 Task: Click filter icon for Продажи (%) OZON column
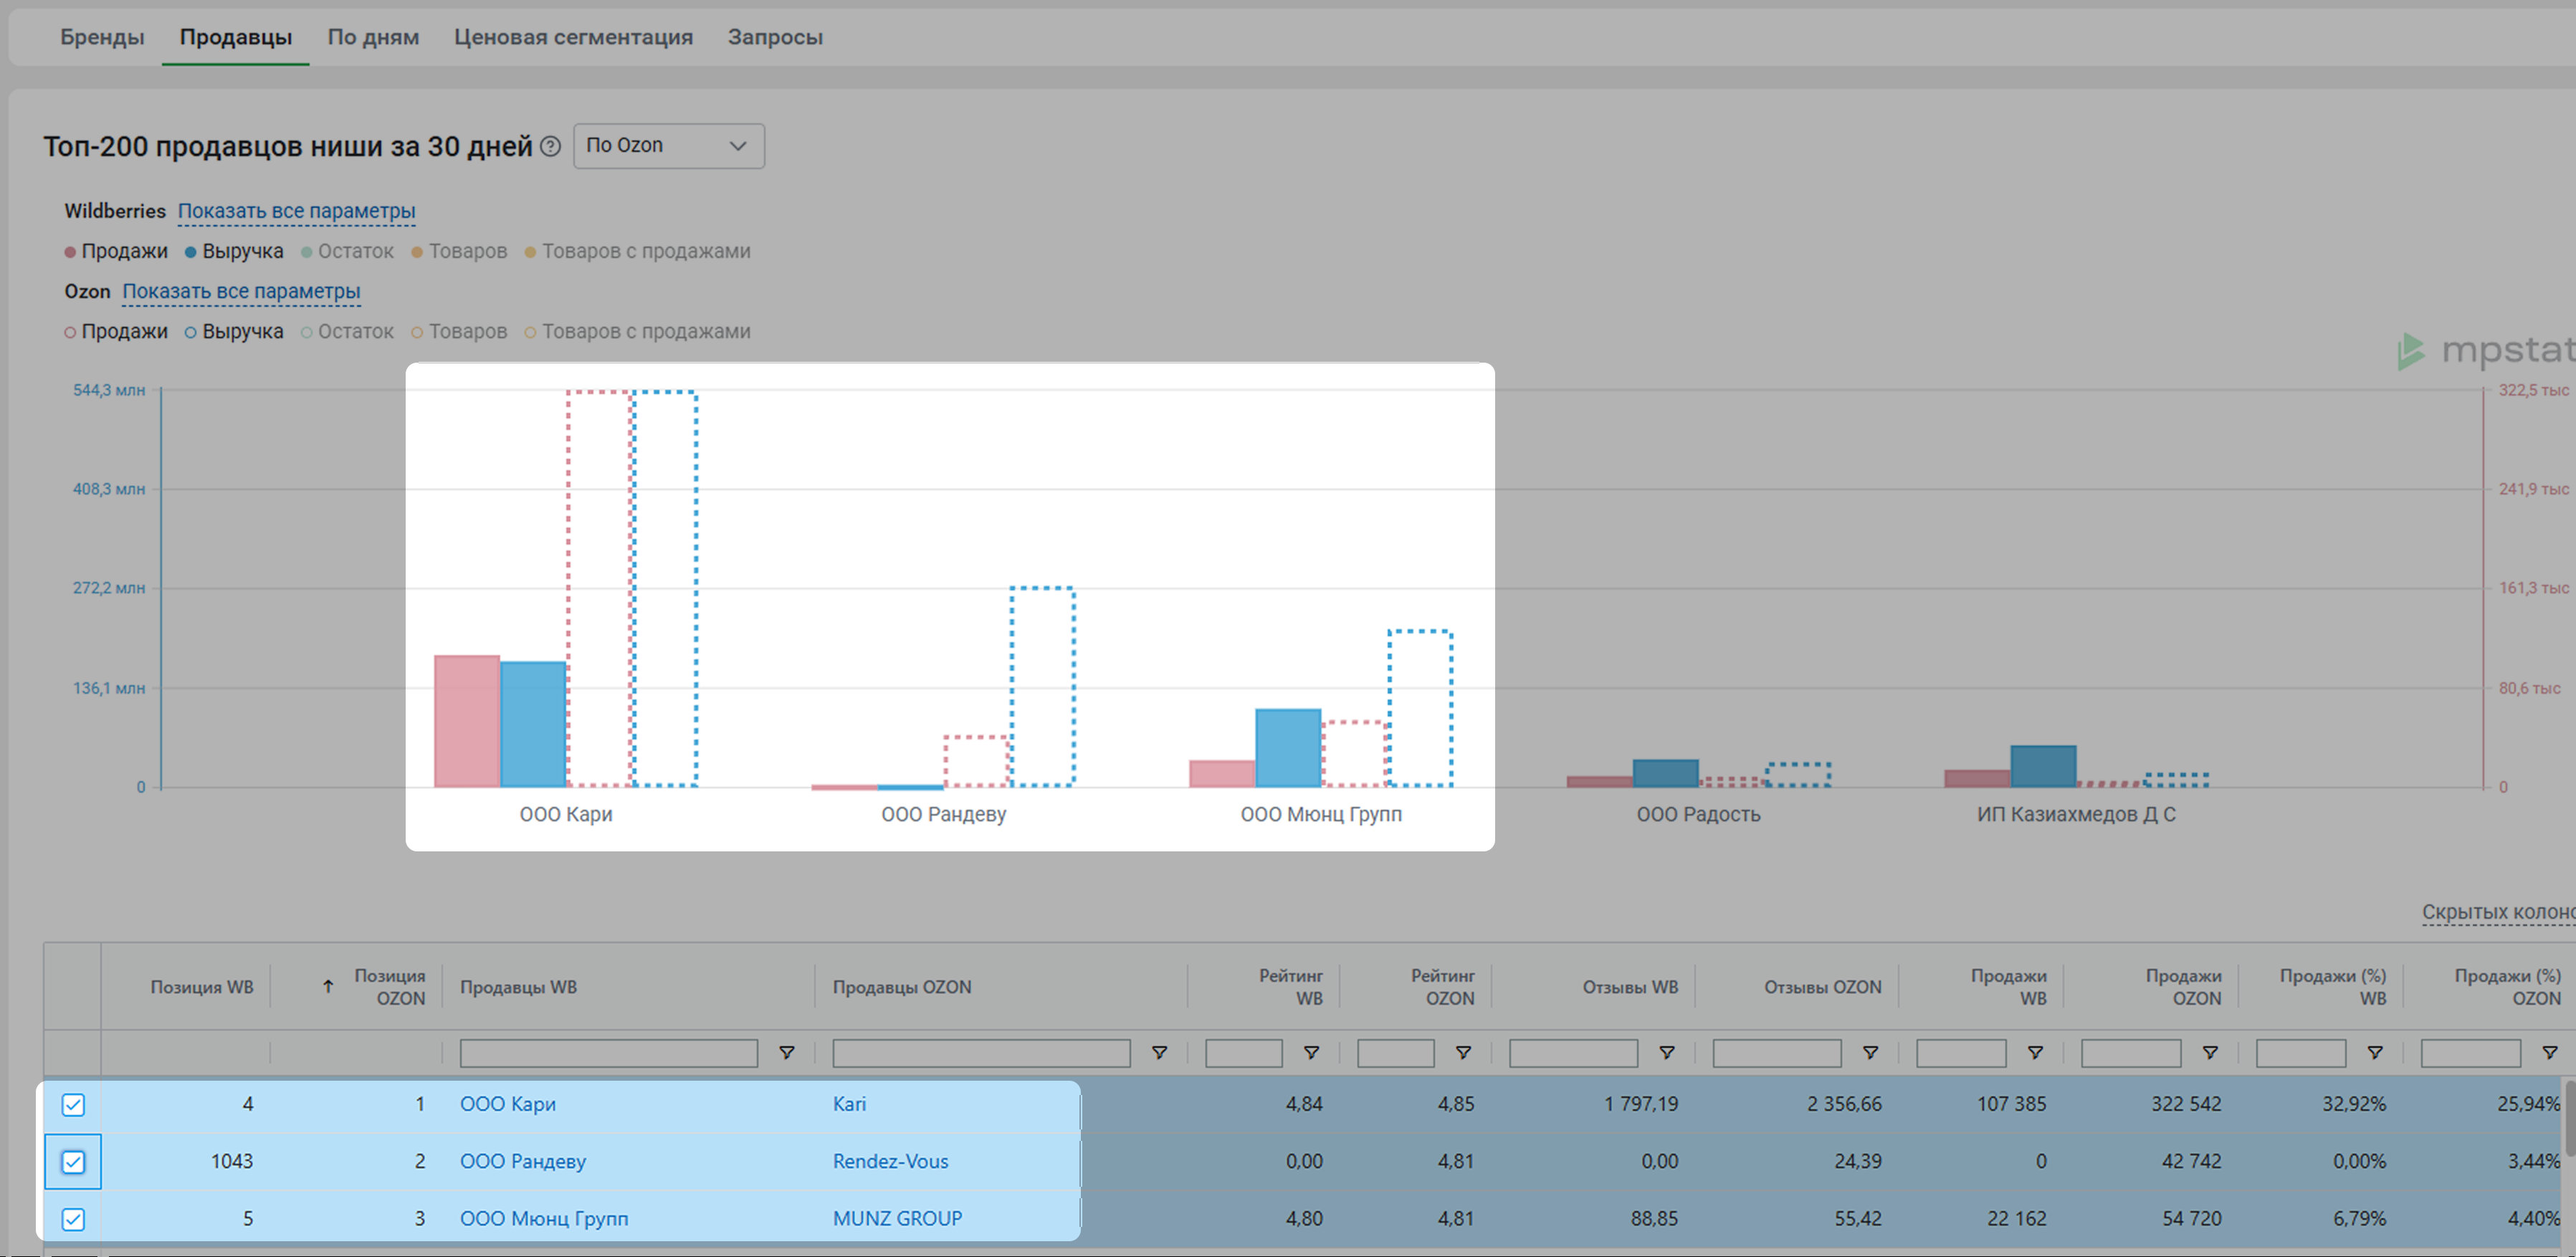(2550, 1052)
